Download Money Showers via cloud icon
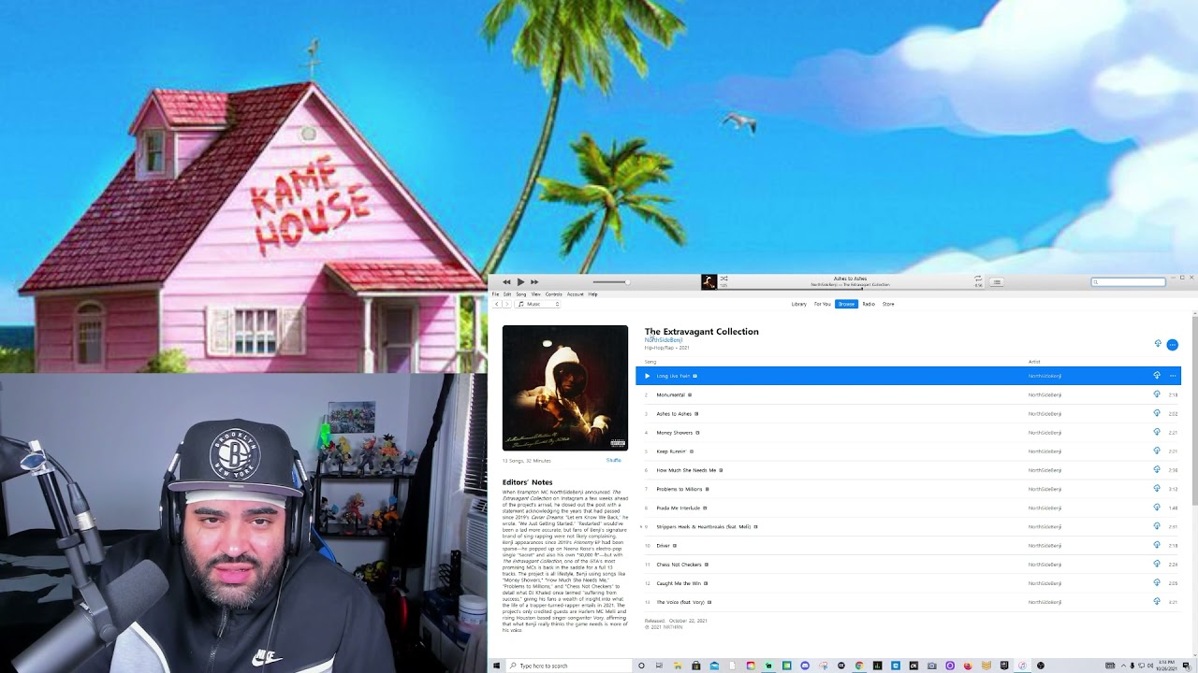 tap(1157, 433)
